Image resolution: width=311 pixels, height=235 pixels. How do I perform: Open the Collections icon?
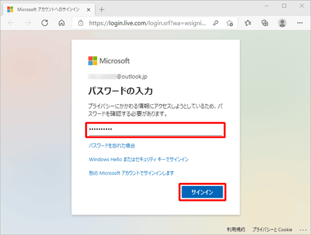click(265, 23)
